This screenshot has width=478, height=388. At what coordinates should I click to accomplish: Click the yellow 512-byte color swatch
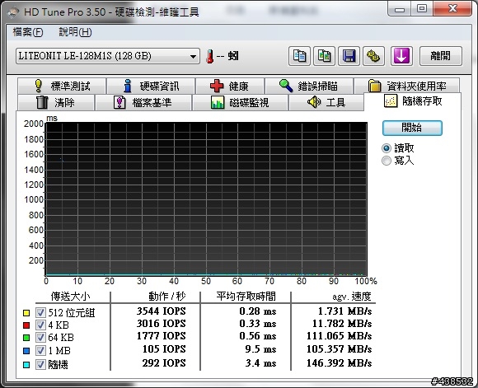click(26, 313)
